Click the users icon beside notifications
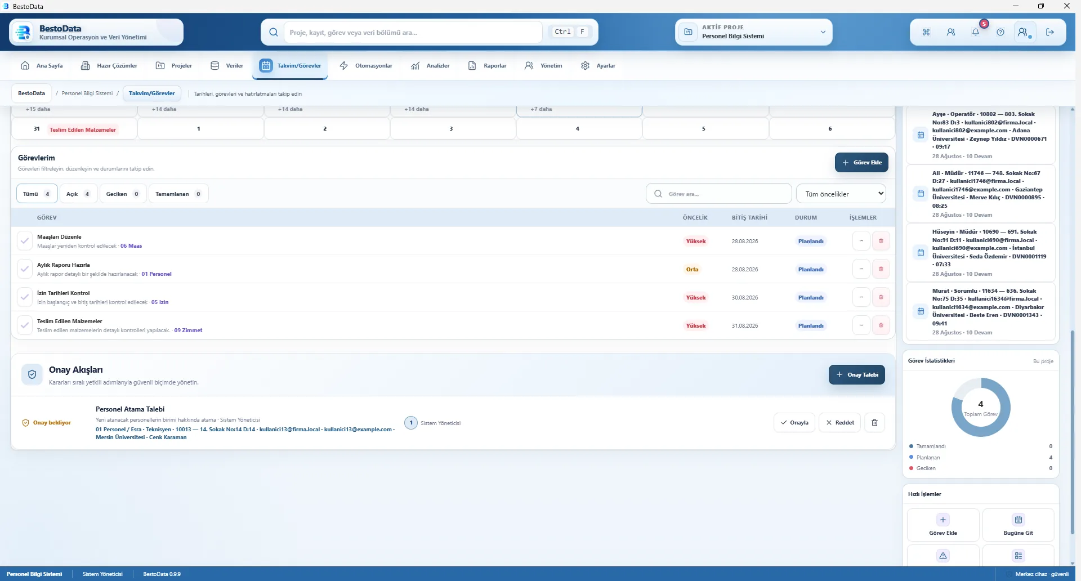This screenshot has height=581, width=1081. click(951, 32)
